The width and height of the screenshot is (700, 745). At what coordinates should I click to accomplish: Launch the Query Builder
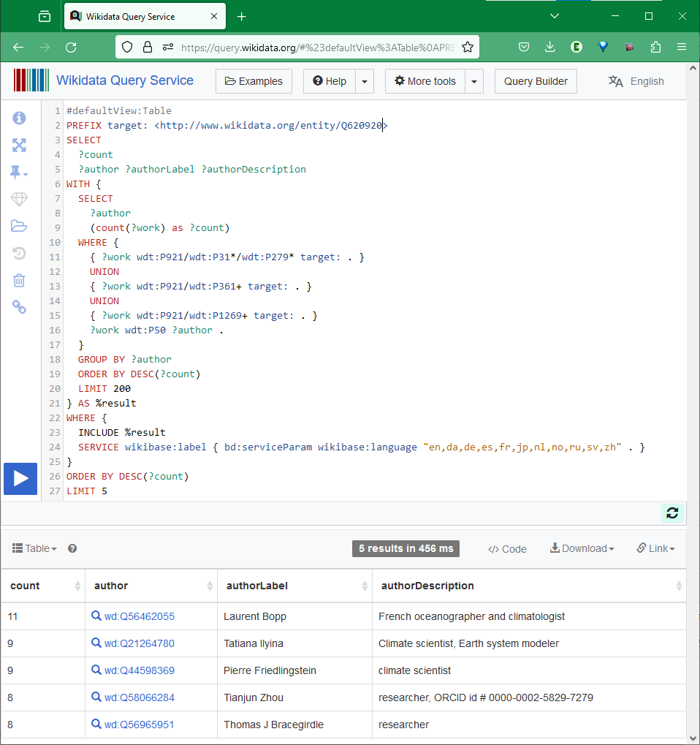(536, 81)
